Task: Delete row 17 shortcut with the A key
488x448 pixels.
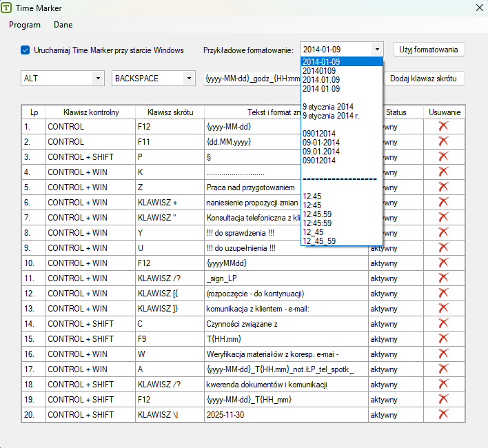Action: click(x=443, y=369)
